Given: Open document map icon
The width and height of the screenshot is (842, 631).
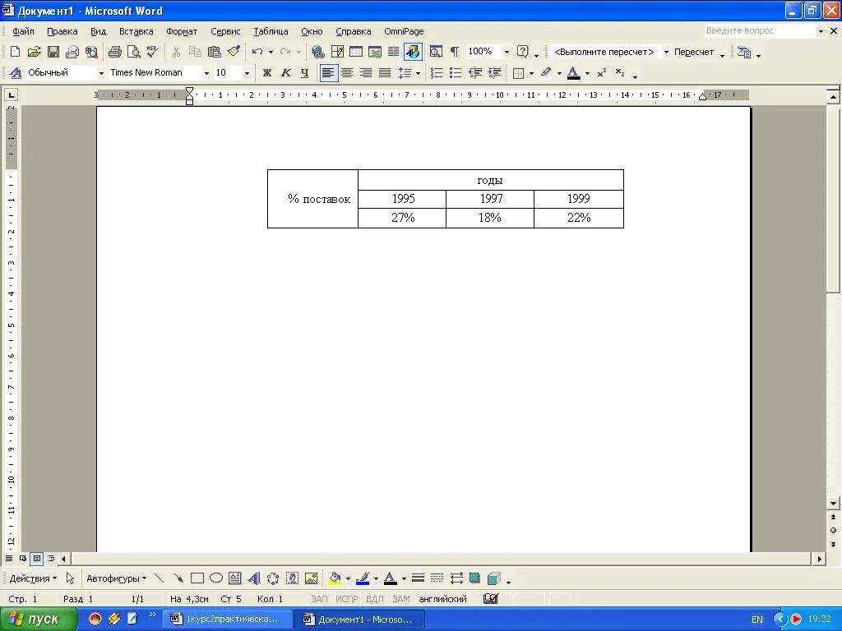Looking at the screenshot, I should click(x=436, y=52).
